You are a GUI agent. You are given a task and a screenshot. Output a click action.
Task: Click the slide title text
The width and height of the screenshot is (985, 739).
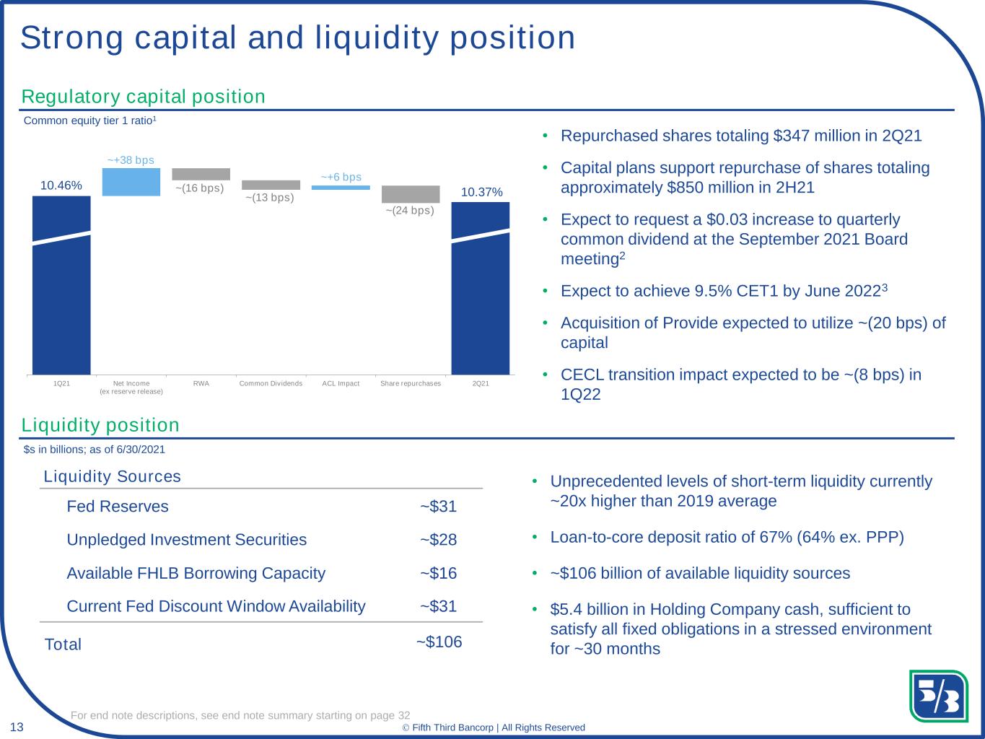297,38
